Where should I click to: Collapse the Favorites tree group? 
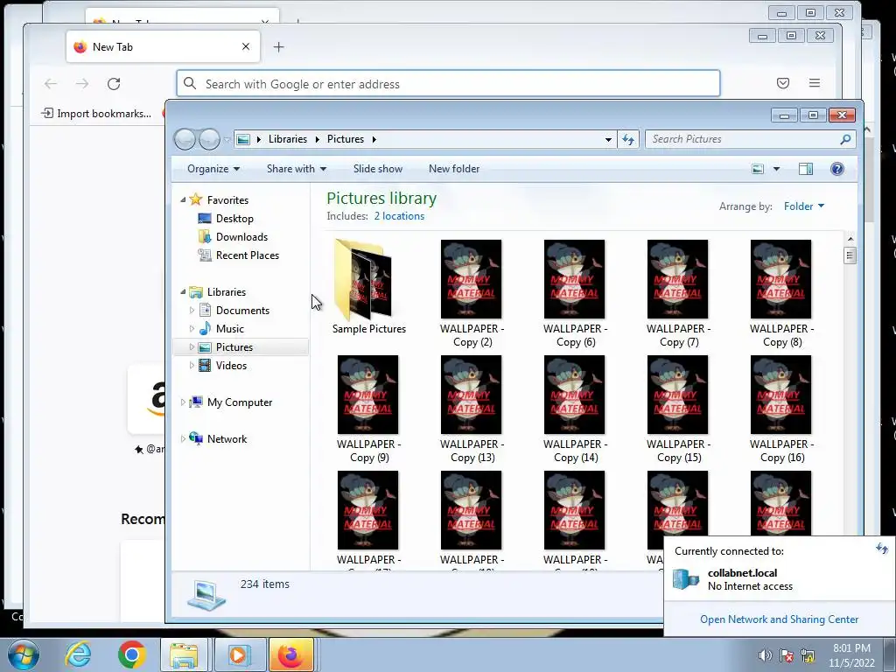(x=183, y=200)
